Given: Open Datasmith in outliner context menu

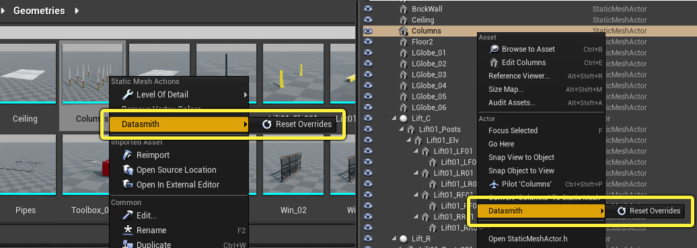Looking at the screenshot, I should click(542, 211).
